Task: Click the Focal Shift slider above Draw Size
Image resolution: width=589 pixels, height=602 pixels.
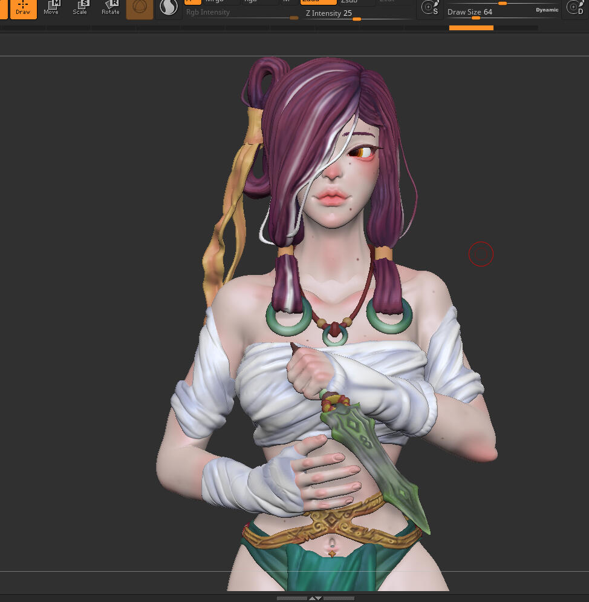Action: click(x=503, y=2)
